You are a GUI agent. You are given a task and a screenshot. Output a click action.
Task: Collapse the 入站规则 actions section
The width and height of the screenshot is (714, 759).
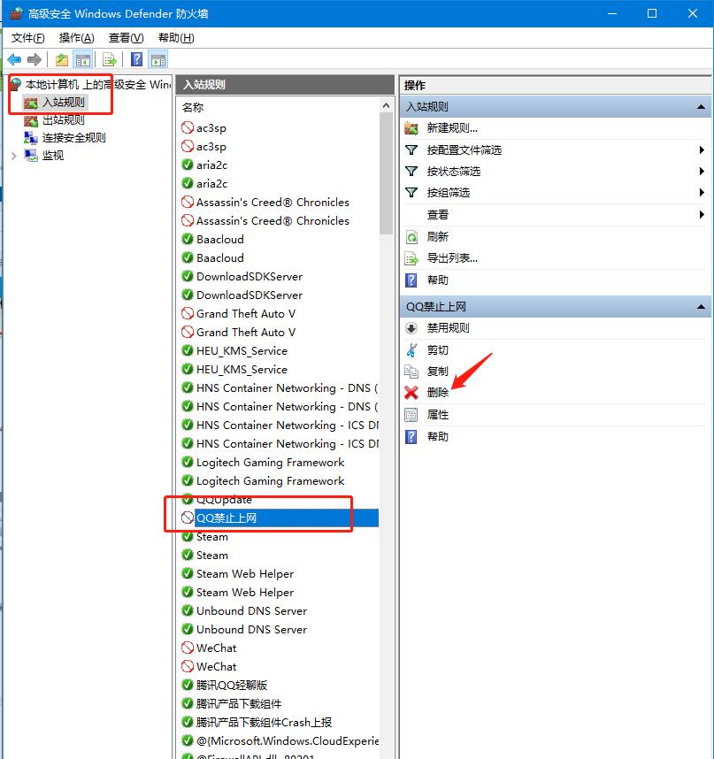[x=701, y=106]
